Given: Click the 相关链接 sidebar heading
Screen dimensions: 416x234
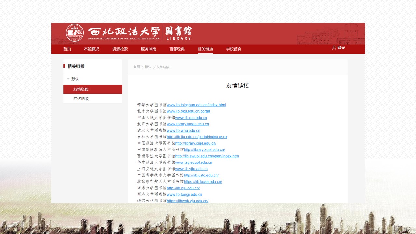Looking at the screenshot, I should pyautogui.click(x=76, y=66).
